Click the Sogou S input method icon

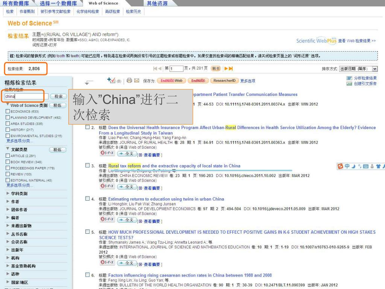(x=340, y=166)
